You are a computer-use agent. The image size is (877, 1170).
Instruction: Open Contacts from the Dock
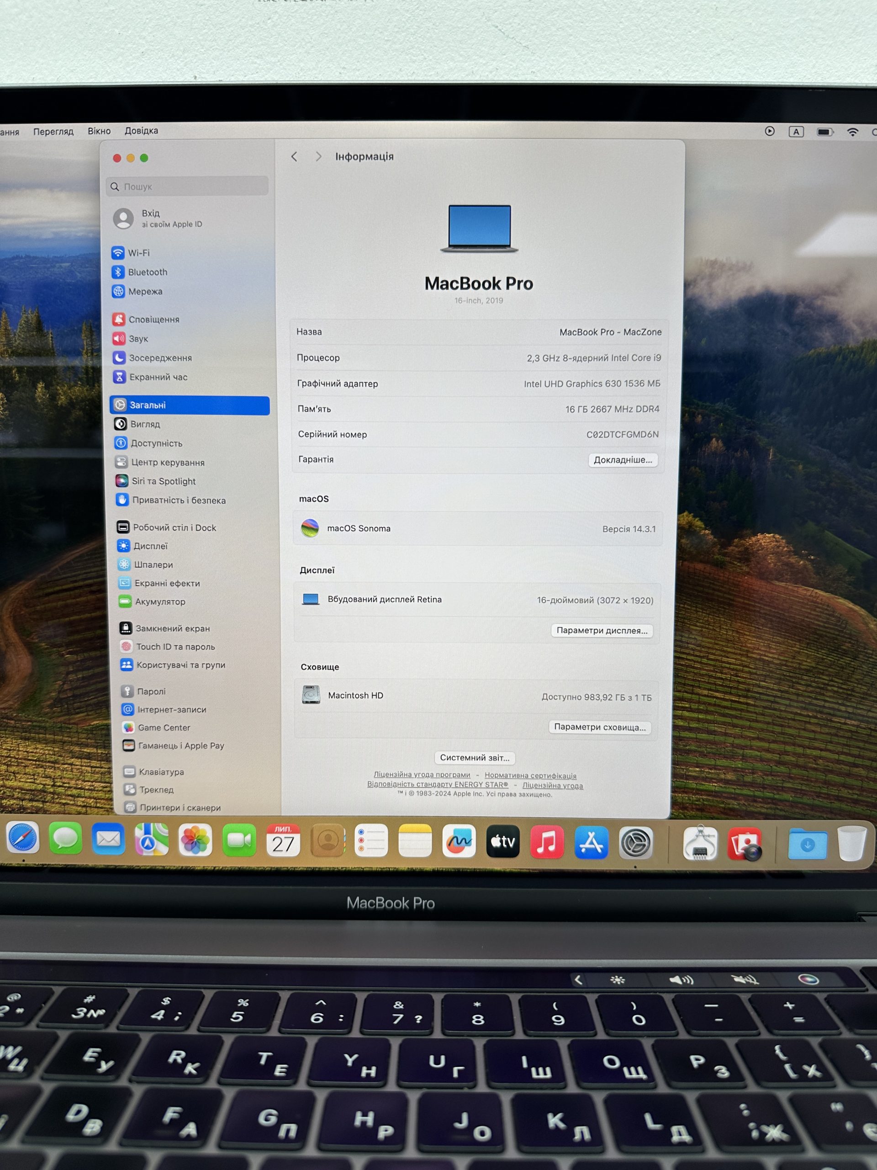tap(327, 840)
